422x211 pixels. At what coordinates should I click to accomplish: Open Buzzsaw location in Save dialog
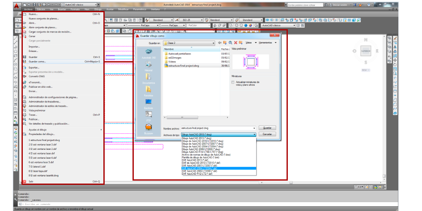click(x=148, y=129)
